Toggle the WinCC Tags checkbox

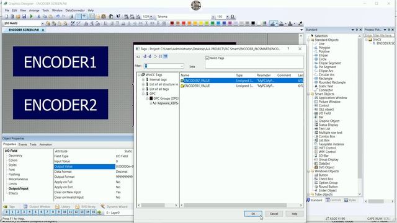207,58
